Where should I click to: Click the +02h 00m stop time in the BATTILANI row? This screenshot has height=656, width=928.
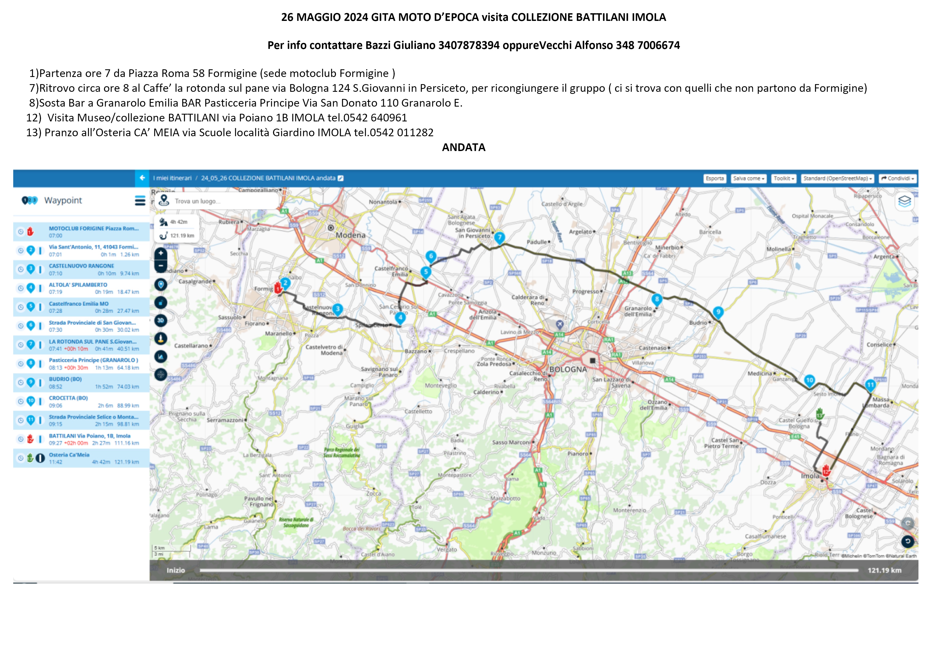pyautogui.click(x=76, y=443)
